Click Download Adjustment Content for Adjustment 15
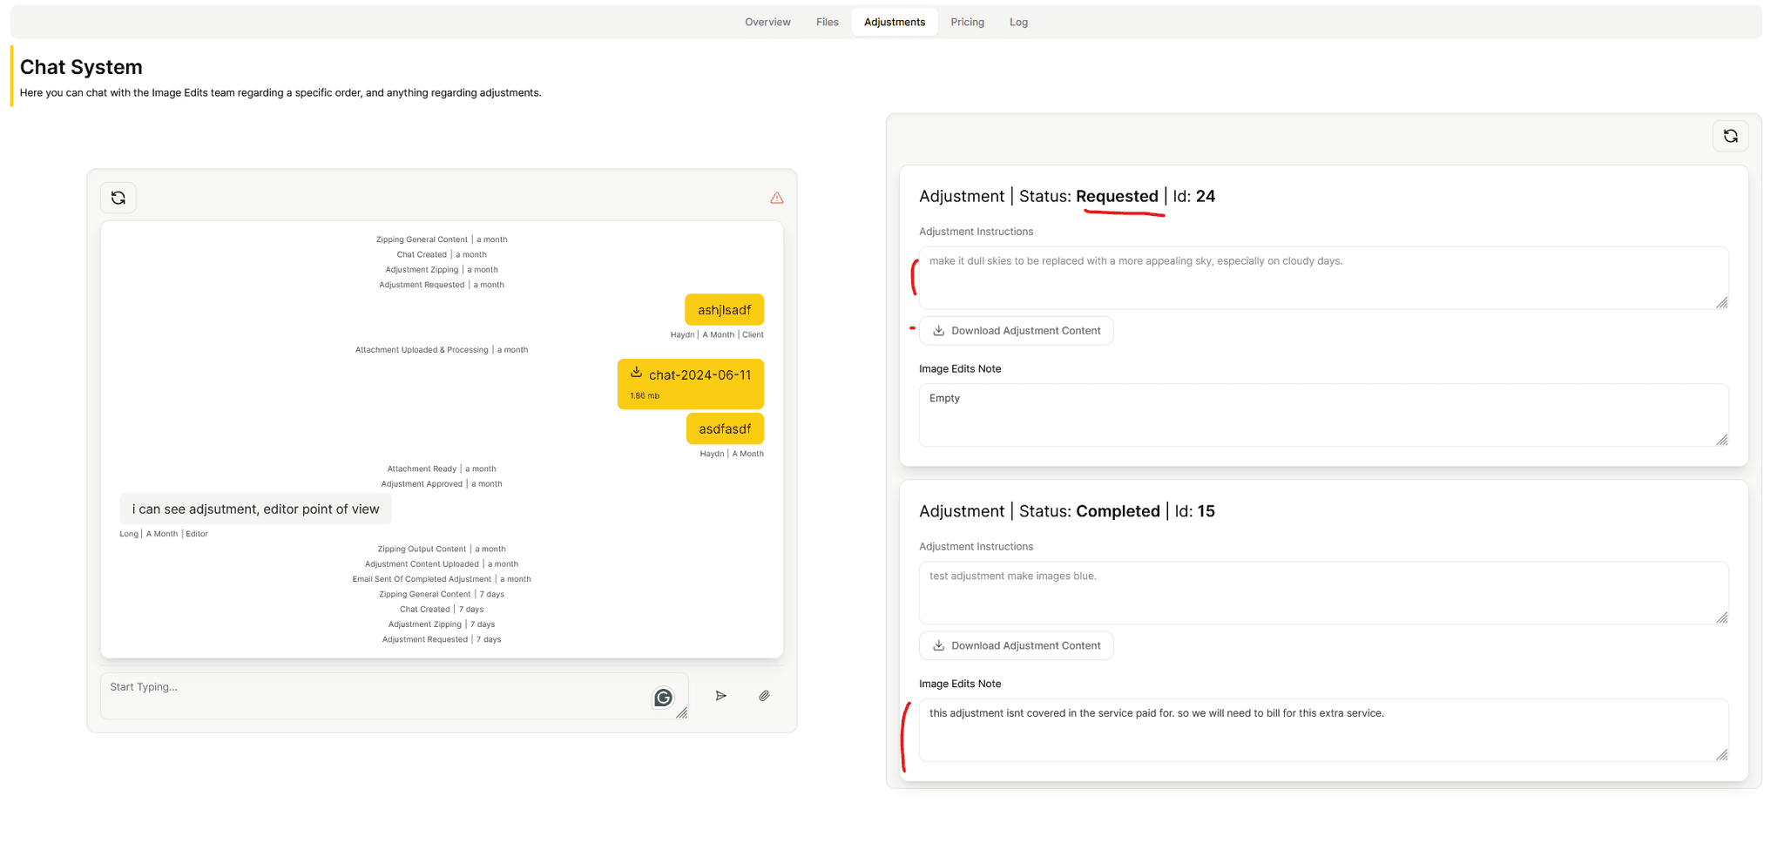The height and width of the screenshot is (843, 1784). point(1016,645)
